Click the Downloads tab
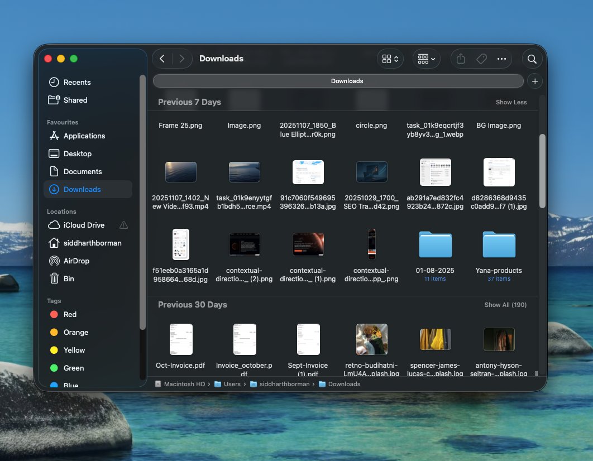Viewport: 593px width, 461px height. tap(338, 81)
